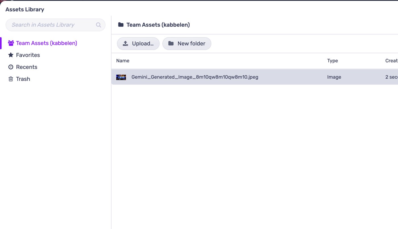Viewport: 398px width, 229px height.
Task: Open the Favorites section
Action: 28,55
